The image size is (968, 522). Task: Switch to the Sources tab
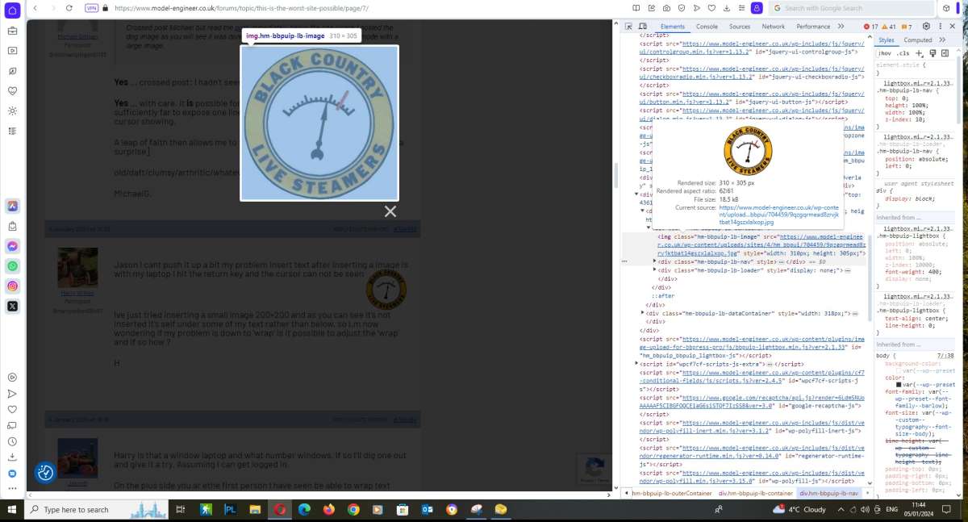pos(740,27)
